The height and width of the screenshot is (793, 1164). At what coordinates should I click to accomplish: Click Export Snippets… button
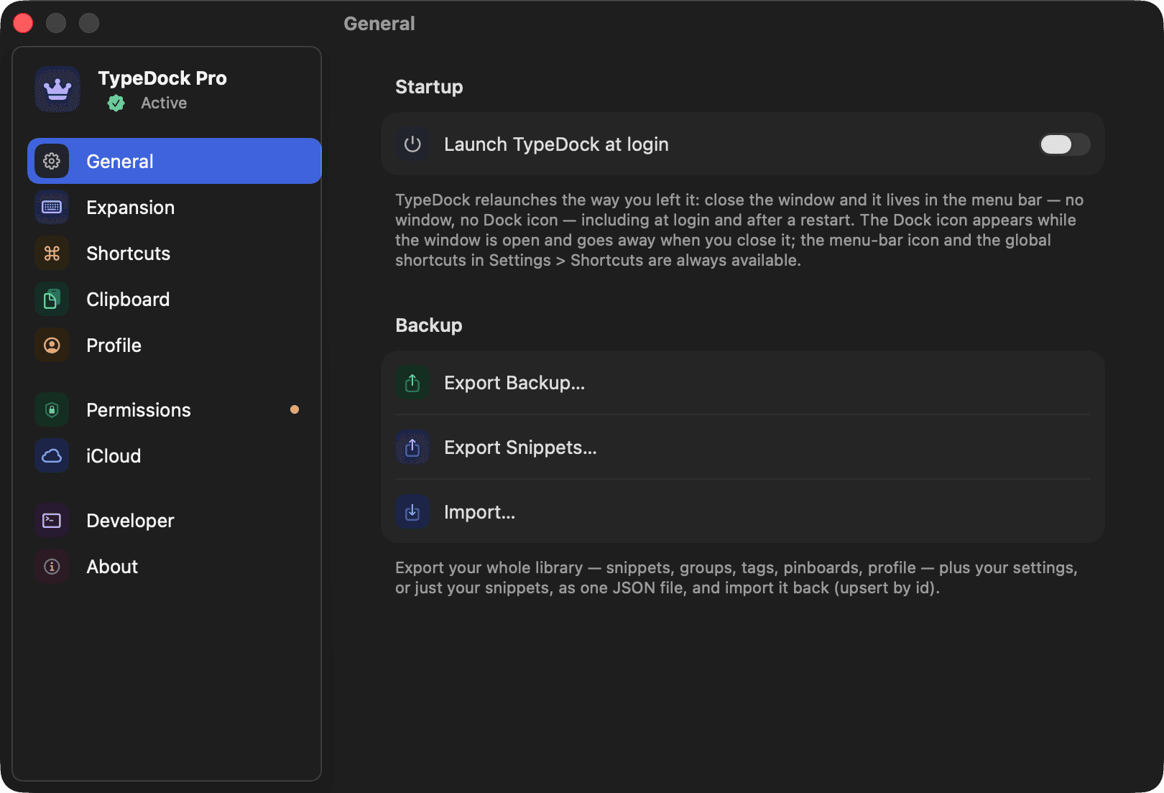743,447
